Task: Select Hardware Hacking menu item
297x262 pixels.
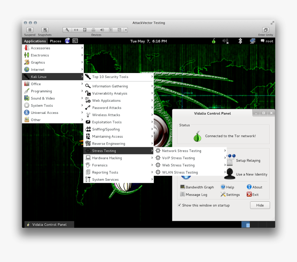Action: tap(118, 158)
